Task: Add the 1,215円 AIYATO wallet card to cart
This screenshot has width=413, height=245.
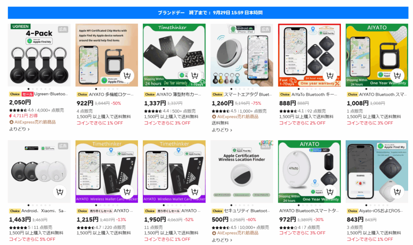Action: pyautogui.click(x=127, y=192)
